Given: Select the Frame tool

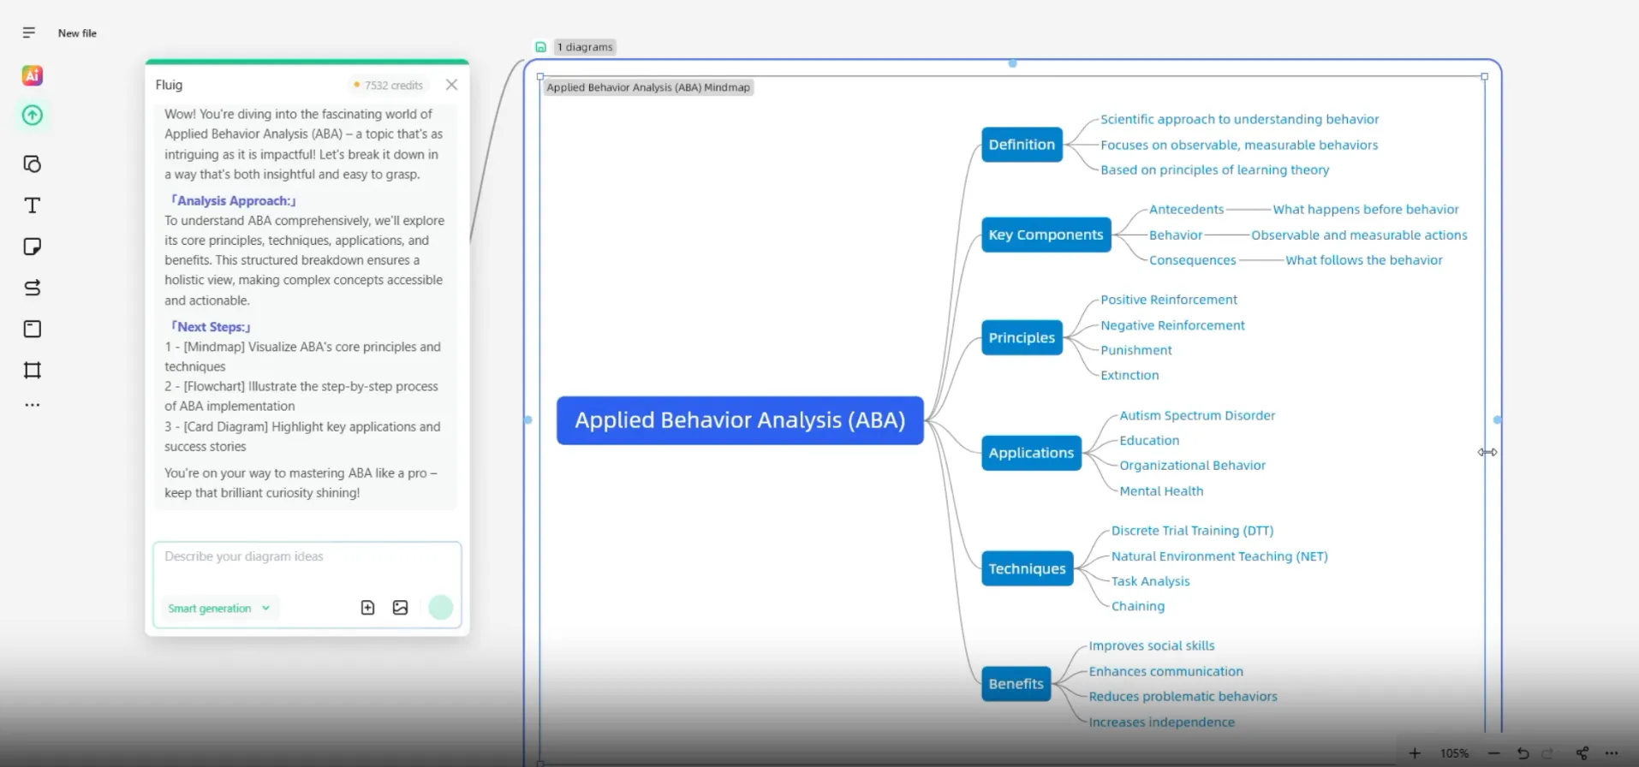Looking at the screenshot, I should [x=33, y=370].
